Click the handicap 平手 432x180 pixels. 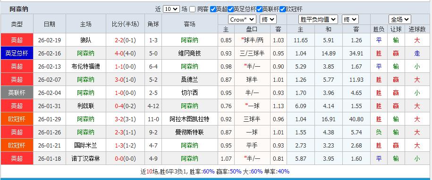click(252, 145)
